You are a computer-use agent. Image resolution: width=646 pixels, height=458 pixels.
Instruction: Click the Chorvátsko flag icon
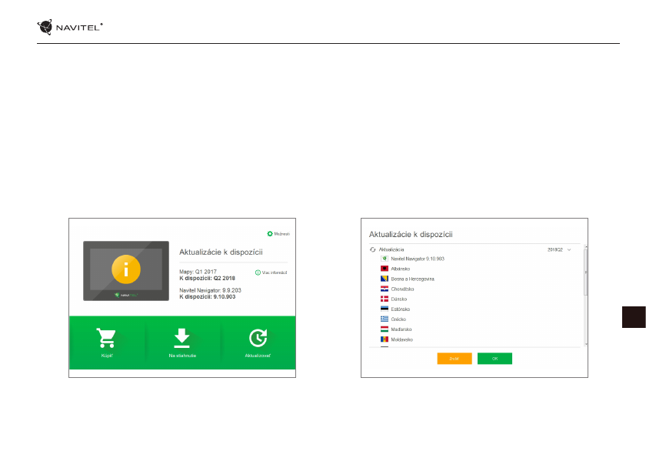pyautogui.click(x=385, y=289)
